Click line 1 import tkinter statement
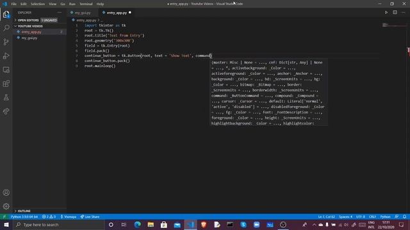Viewport: 410px width, 230px height. click(105, 26)
